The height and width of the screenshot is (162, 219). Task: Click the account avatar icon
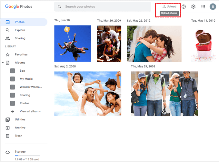[x=213, y=7]
